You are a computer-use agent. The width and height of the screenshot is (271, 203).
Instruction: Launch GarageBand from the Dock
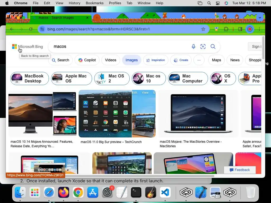tap(151, 192)
